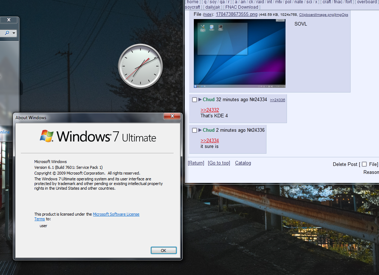This screenshot has height=275, width=379.
Task: Tick the checkbox for post №24336
Action: [195, 130]
